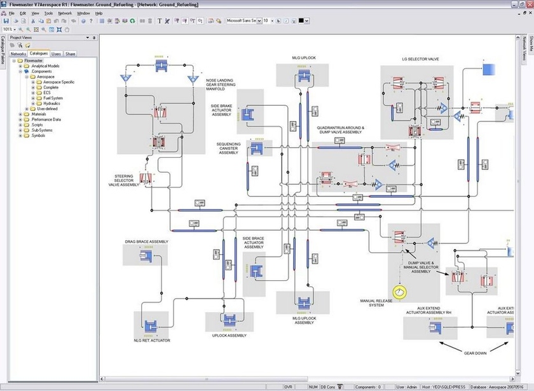Image resolution: width=534 pixels, height=391 pixels.
Task: Click the black text color swatch
Action: tap(301, 21)
